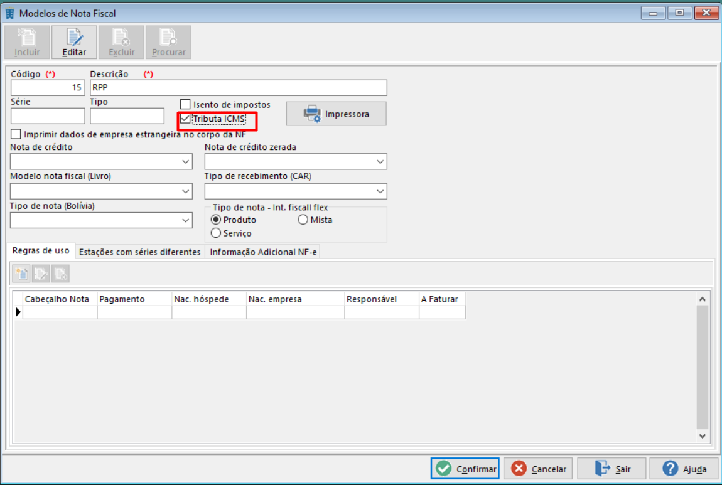Click the Cabeçalho Nota column header

click(60, 299)
